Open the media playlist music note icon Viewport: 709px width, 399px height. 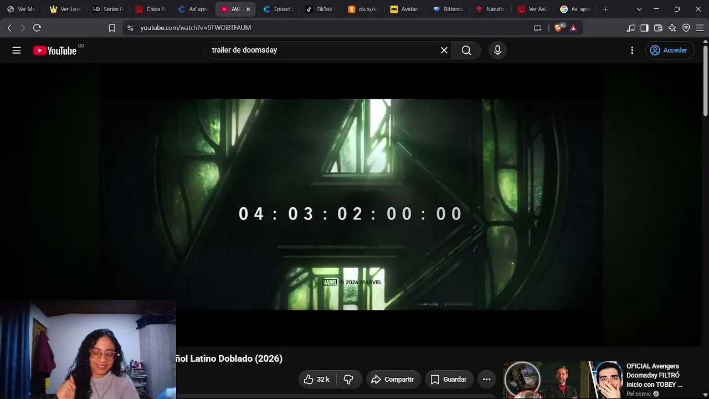click(631, 28)
